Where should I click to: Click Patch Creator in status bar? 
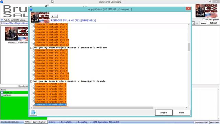coord(214,122)
